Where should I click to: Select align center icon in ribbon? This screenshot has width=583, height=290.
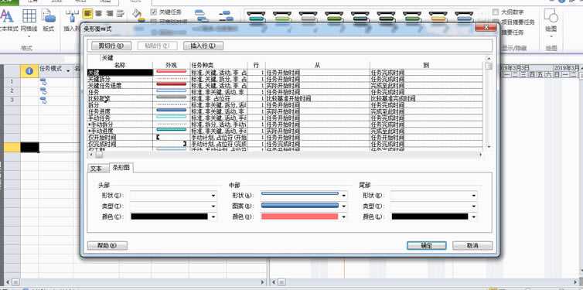(x=98, y=14)
